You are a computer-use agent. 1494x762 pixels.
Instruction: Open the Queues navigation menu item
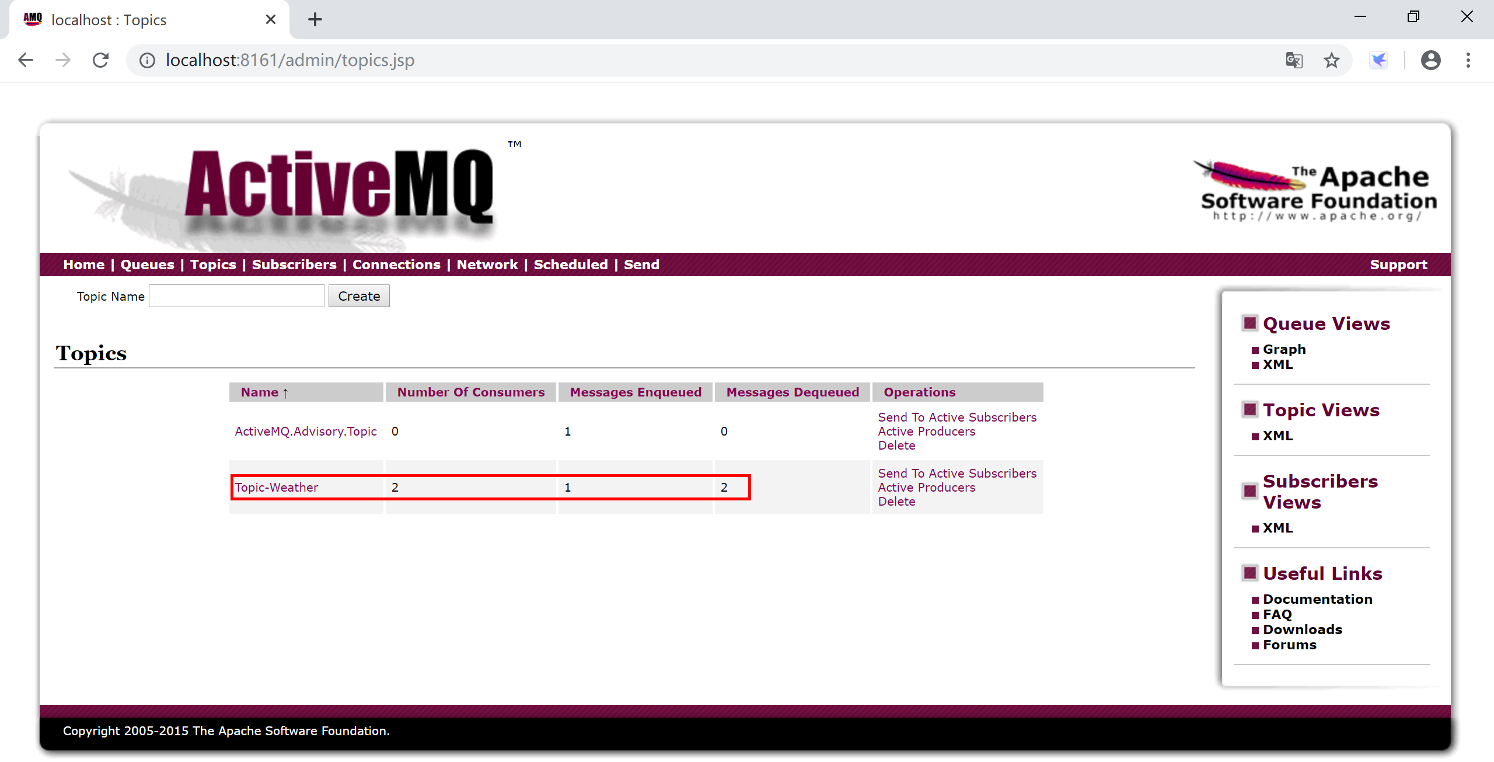[x=147, y=265]
